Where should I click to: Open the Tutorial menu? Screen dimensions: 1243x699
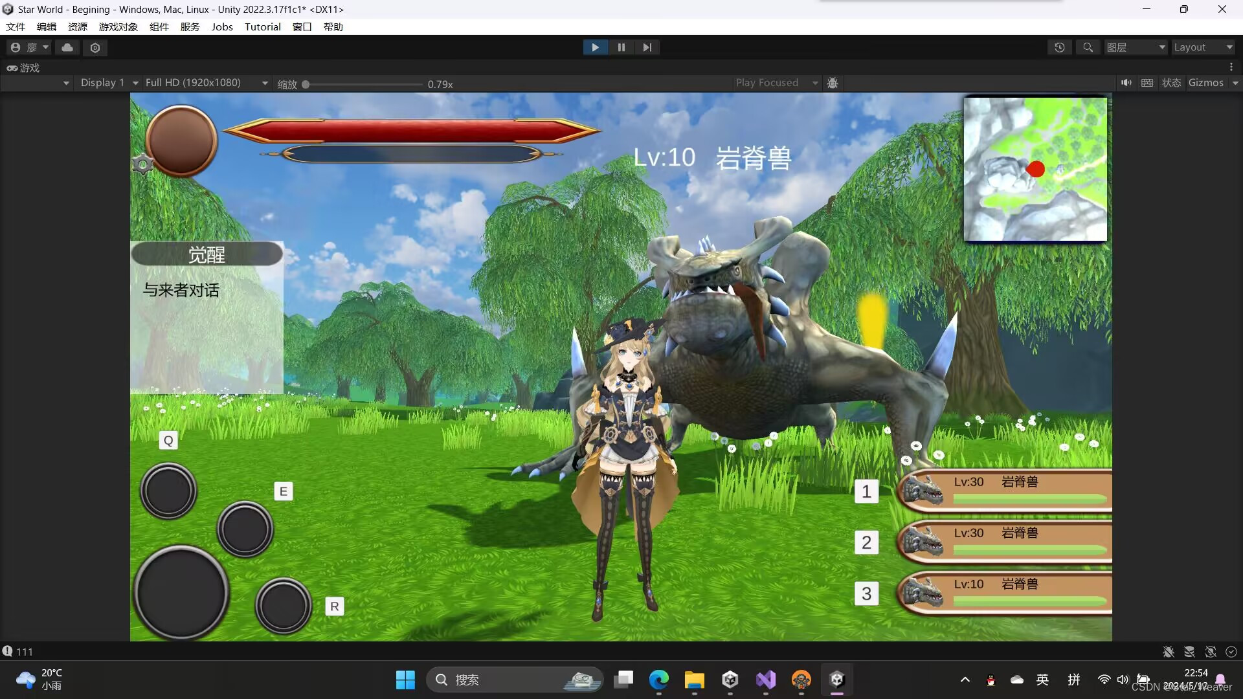point(262,27)
